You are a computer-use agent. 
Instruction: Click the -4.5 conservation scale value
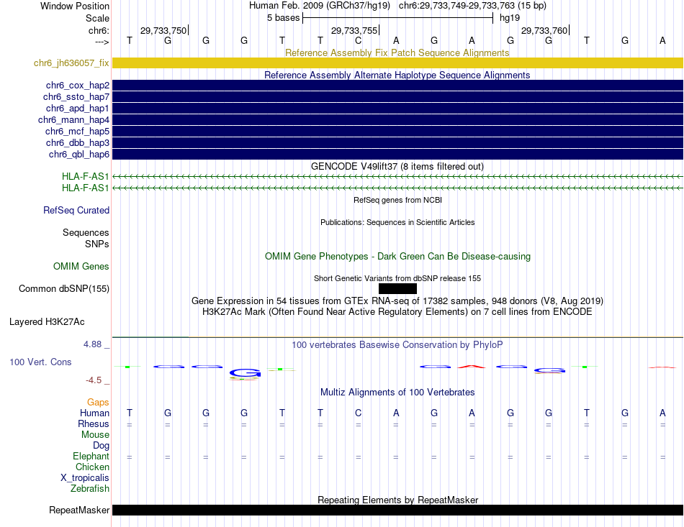coord(94,380)
